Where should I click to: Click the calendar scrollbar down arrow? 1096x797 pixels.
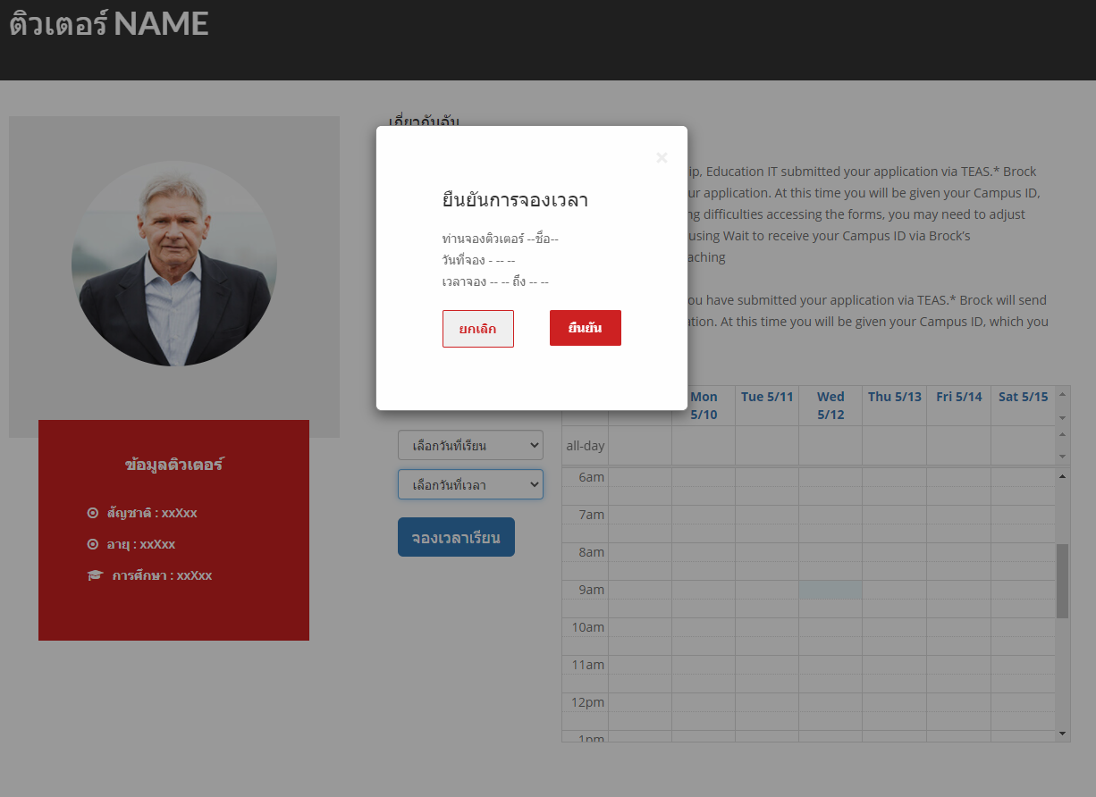point(1062,734)
